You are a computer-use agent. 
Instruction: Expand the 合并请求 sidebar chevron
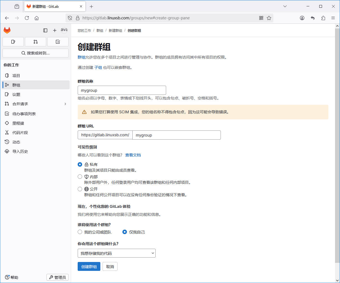pyautogui.click(x=65, y=104)
